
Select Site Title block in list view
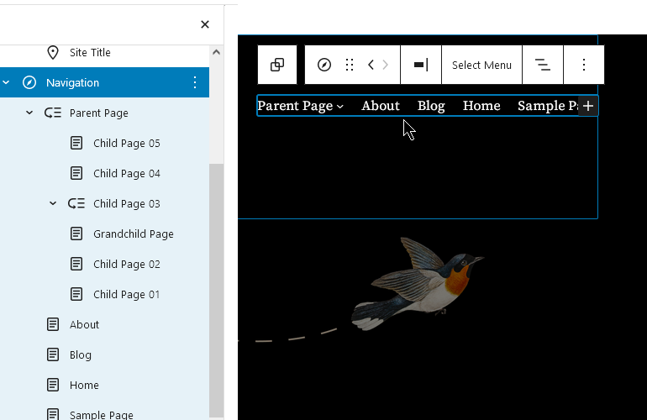pyautogui.click(x=90, y=52)
